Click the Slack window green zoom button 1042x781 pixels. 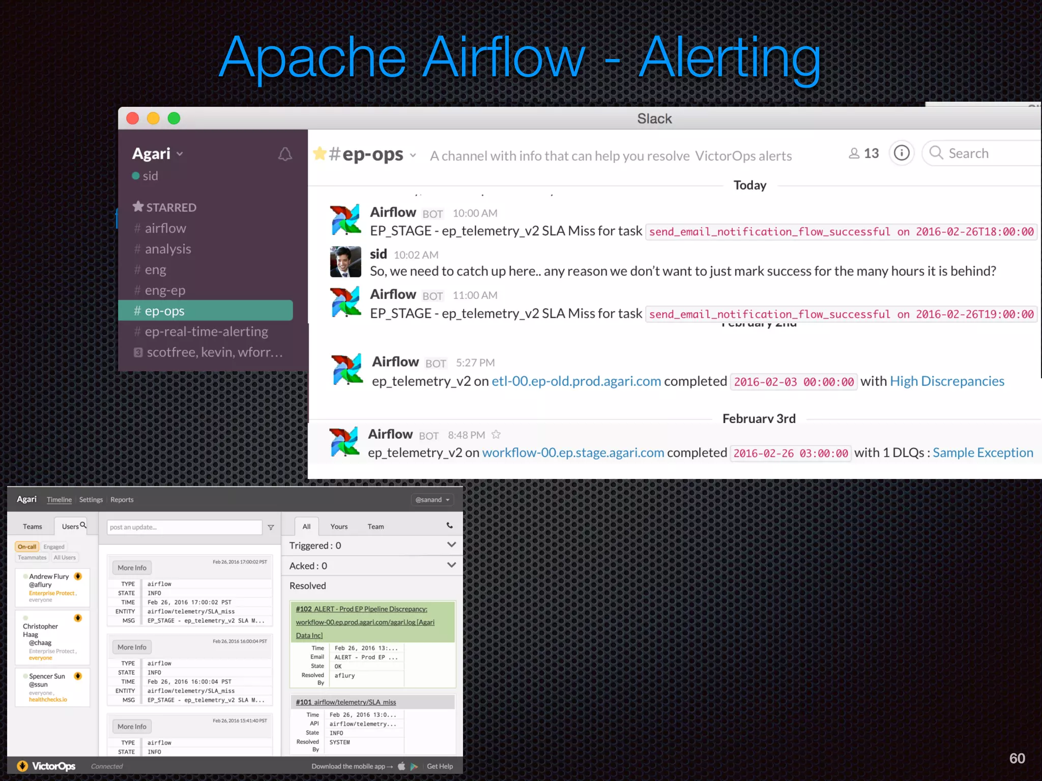[x=174, y=118]
